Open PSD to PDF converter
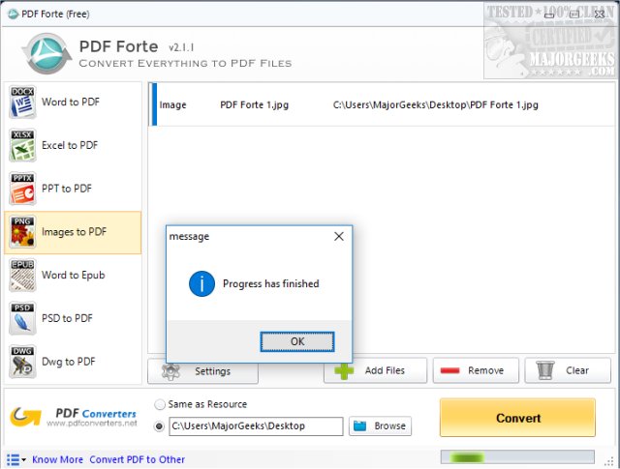This screenshot has height=469, width=620. point(73,318)
